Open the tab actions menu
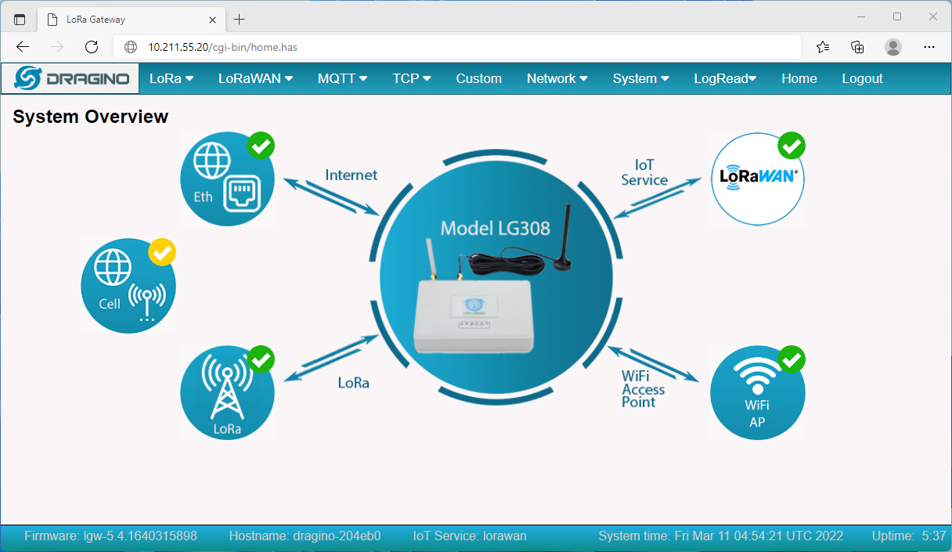The height and width of the screenshot is (552, 952). [x=20, y=20]
